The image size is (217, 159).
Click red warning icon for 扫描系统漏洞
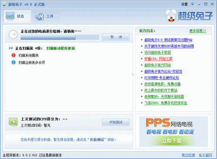pyautogui.click(x=13, y=55)
